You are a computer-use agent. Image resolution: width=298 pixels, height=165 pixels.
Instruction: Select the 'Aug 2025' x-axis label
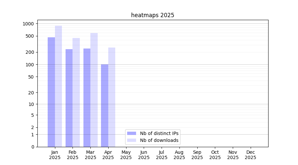[179, 155]
